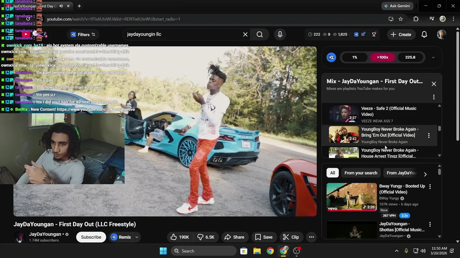The image size is (460, 258).
Task: Click the install app icon in address bar
Action: click(391, 19)
